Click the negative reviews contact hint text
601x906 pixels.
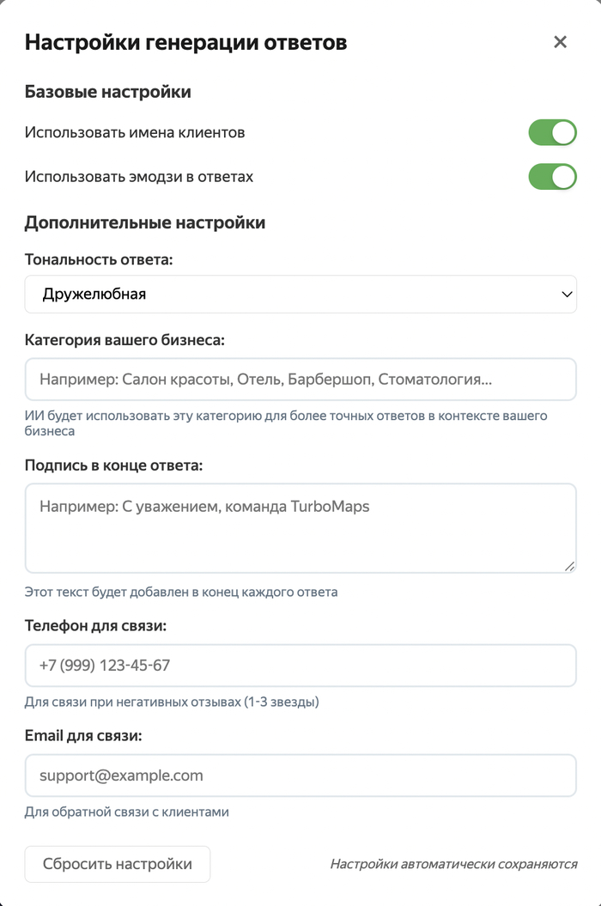coord(170,701)
